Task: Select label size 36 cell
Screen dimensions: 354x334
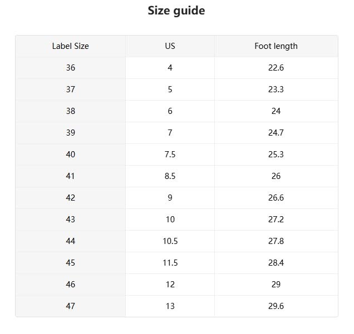Action: [71, 68]
